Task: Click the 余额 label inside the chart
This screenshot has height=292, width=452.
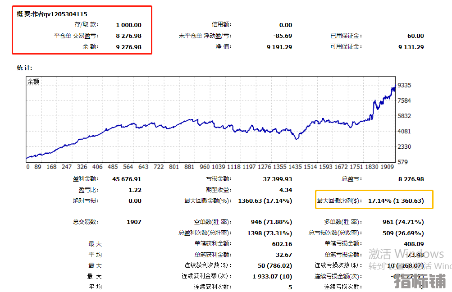Action: tap(33, 82)
